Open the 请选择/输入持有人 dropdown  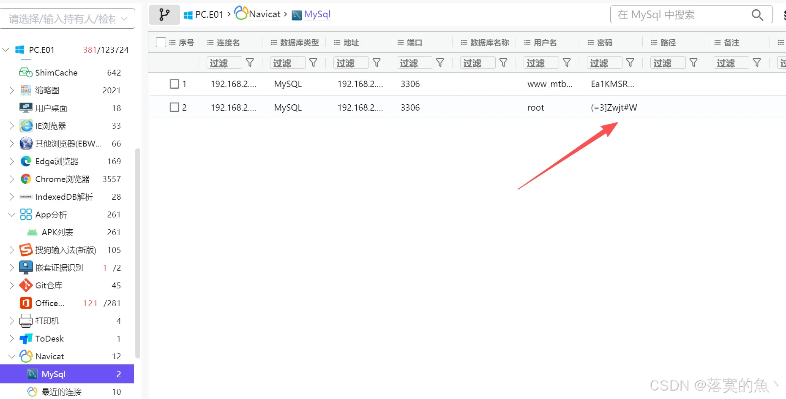point(68,19)
